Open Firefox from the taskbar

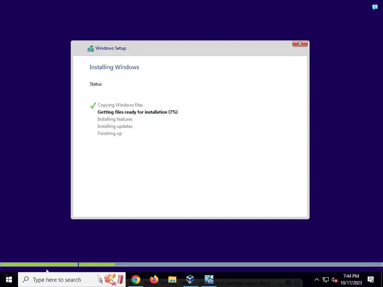click(x=154, y=280)
